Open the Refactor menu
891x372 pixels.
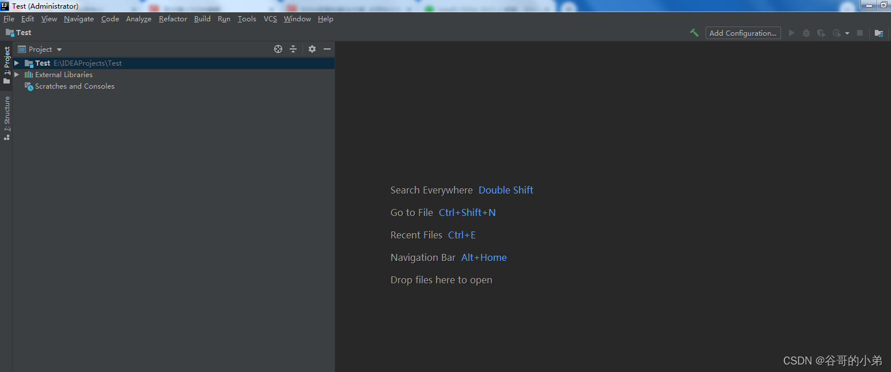click(173, 19)
